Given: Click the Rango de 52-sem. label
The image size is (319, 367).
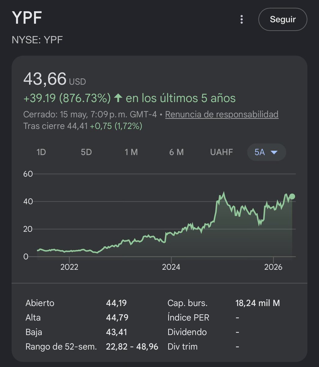Looking at the screenshot, I should (x=61, y=347).
